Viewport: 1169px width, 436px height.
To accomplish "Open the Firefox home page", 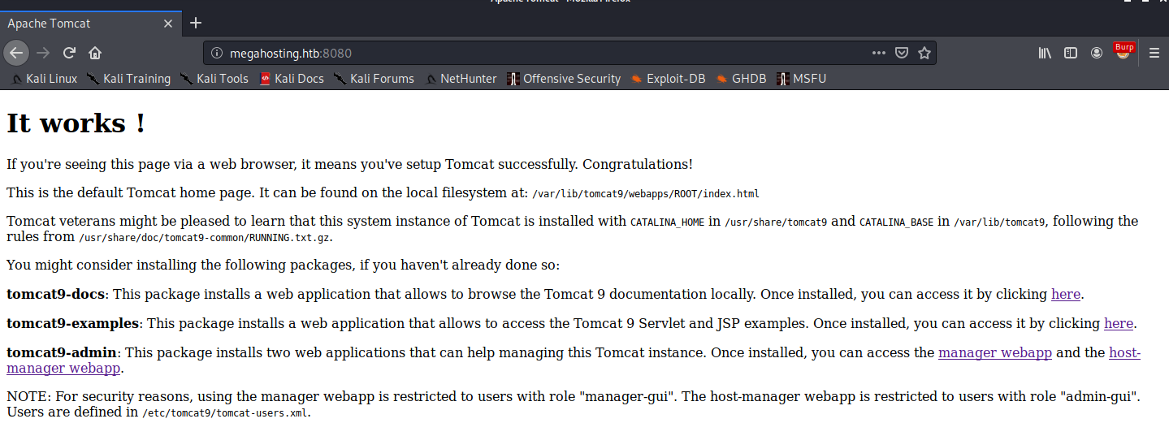I will 95,53.
